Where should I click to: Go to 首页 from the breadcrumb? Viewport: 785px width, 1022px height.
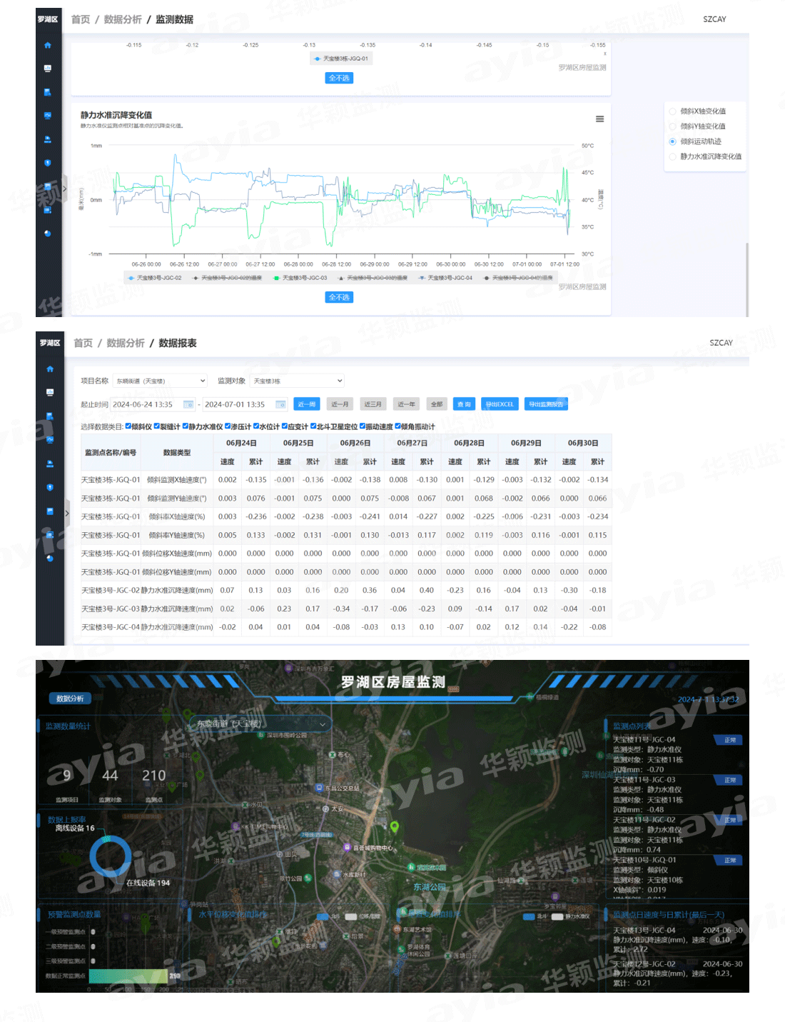click(81, 19)
